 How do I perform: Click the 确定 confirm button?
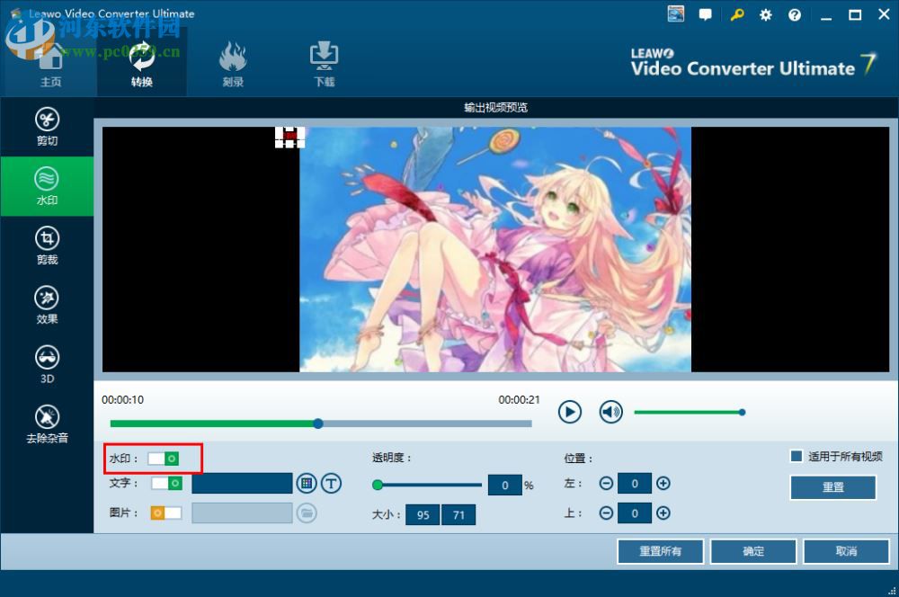[x=752, y=551]
